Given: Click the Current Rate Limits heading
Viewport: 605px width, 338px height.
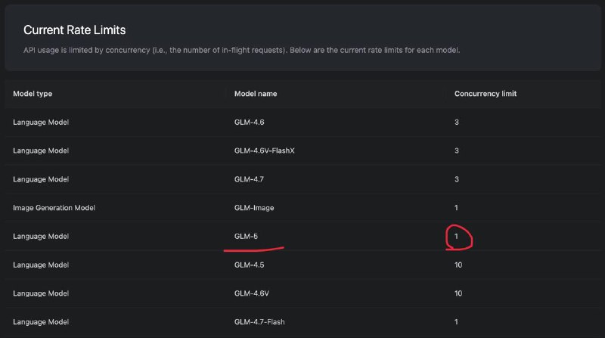Looking at the screenshot, I should click(74, 30).
